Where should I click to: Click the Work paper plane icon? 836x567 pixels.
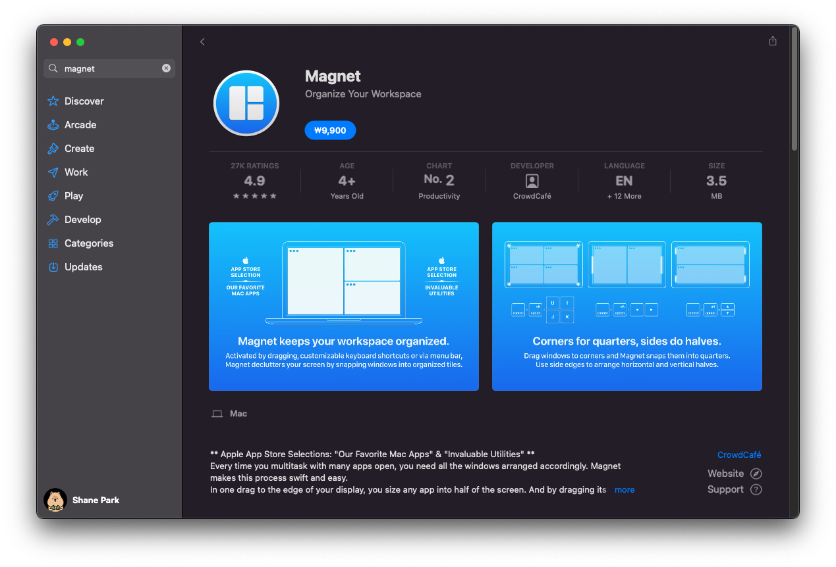coord(53,172)
